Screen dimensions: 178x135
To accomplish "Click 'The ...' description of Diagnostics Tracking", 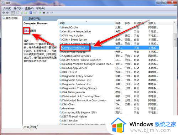I will pos(119,88).
